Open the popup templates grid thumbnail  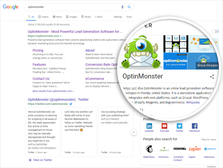176,44
